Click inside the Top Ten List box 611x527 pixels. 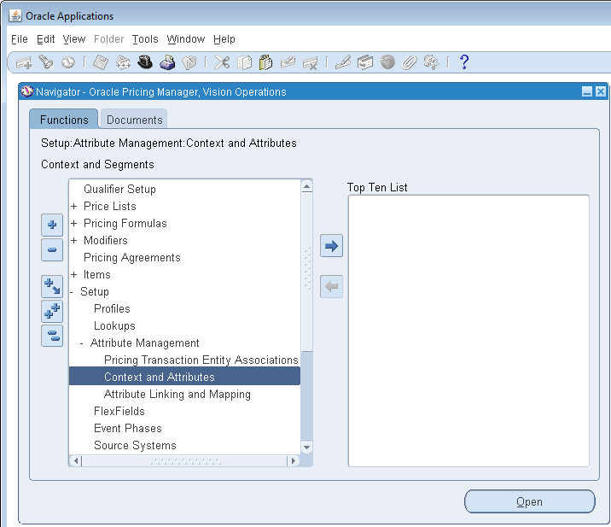click(x=468, y=331)
